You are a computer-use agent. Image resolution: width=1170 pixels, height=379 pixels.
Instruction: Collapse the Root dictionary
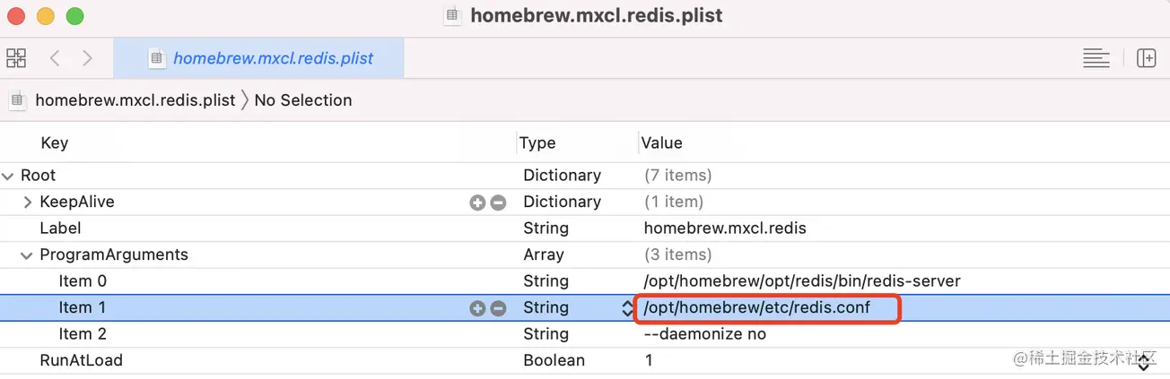coord(8,176)
